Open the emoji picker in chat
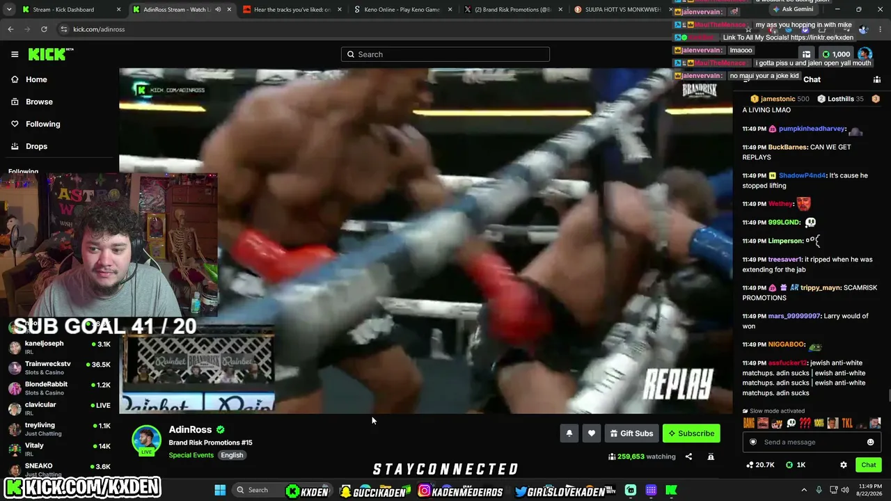This screenshot has width=891, height=501. point(870,442)
